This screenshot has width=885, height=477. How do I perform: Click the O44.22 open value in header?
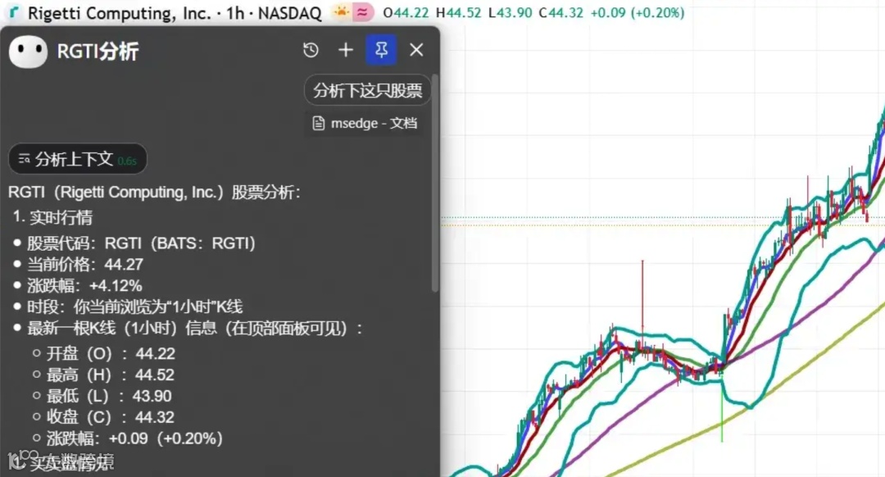406,12
